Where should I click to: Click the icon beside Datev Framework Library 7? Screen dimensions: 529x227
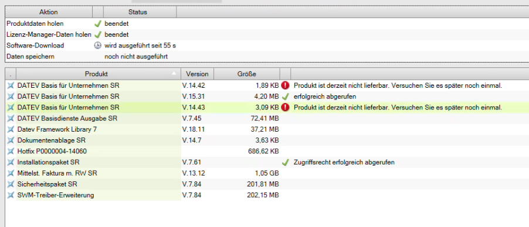pyautogui.click(x=11, y=129)
